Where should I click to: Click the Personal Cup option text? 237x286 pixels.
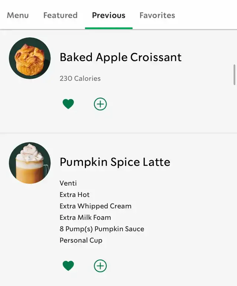click(x=81, y=241)
